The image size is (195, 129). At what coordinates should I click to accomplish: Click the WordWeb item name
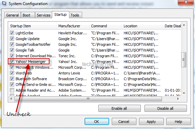pos(24,73)
